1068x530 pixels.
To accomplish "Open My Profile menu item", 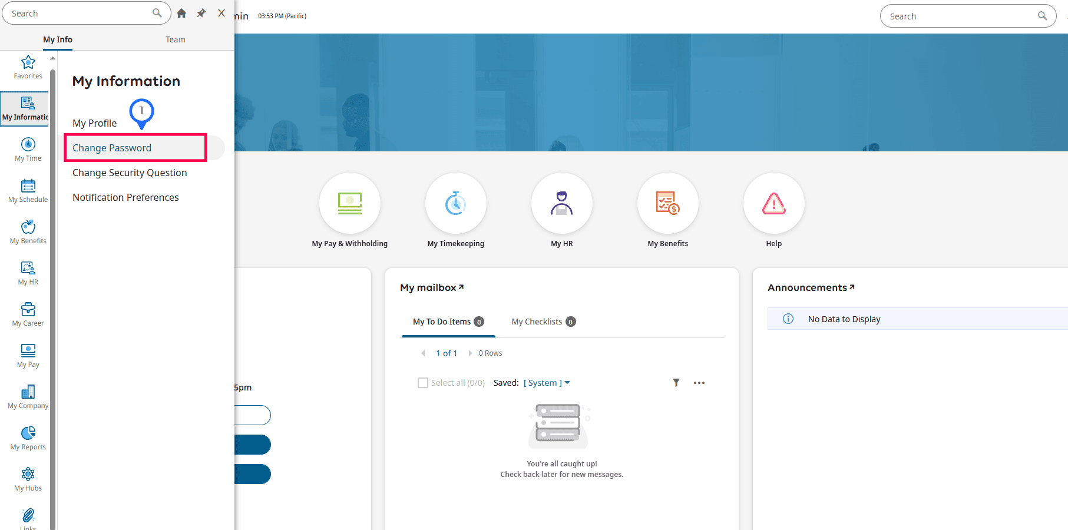I will click(x=95, y=123).
